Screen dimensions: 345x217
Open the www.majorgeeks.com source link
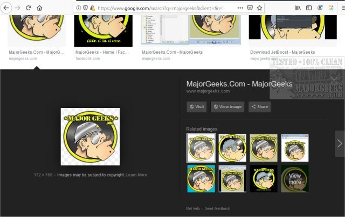[x=208, y=91]
